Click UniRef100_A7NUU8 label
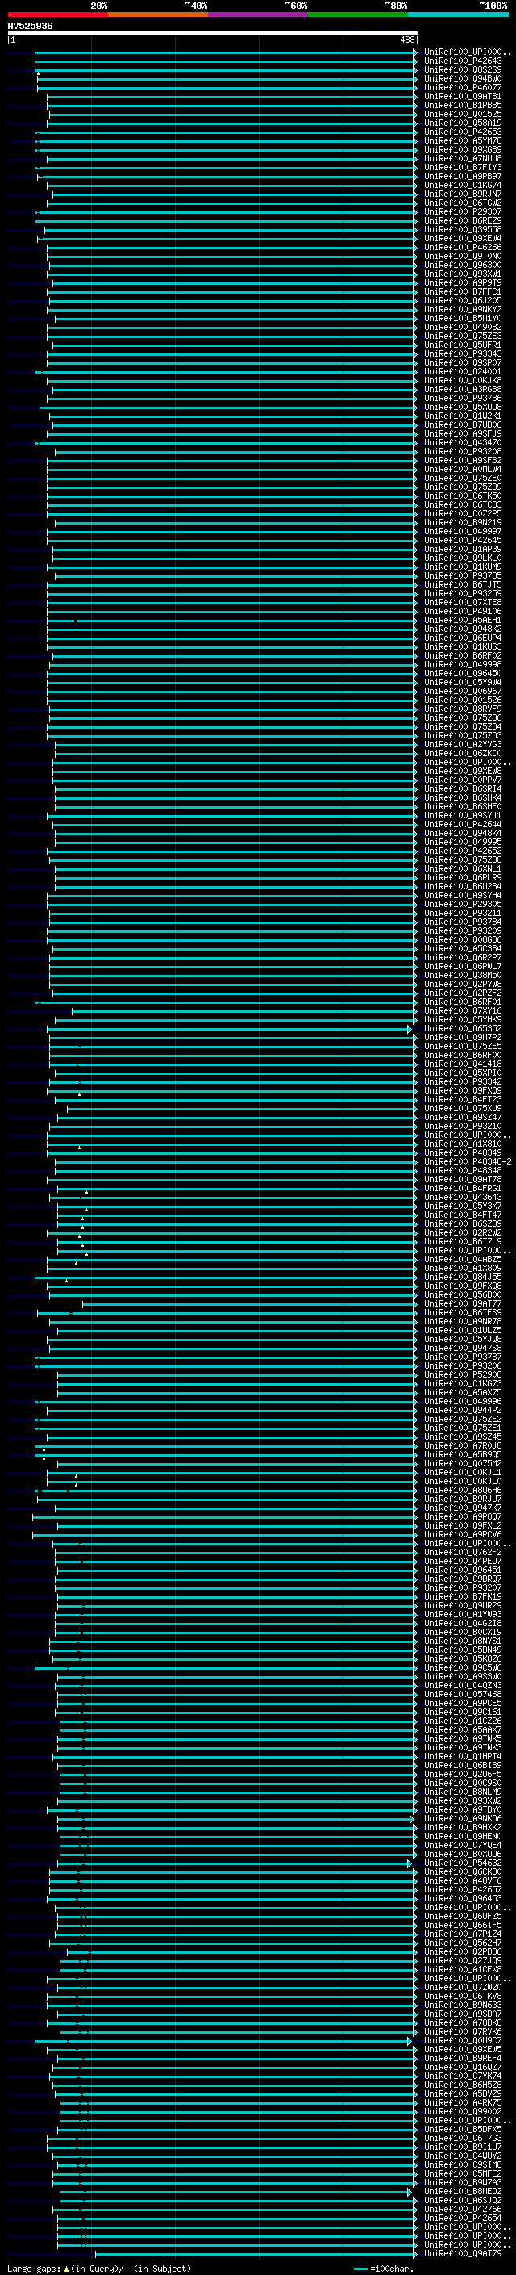 click(463, 158)
